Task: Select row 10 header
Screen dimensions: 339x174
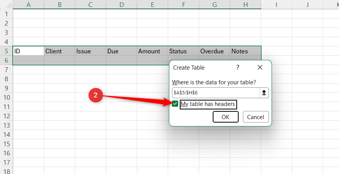Action: pyautogui.click(x=6, y=97)
